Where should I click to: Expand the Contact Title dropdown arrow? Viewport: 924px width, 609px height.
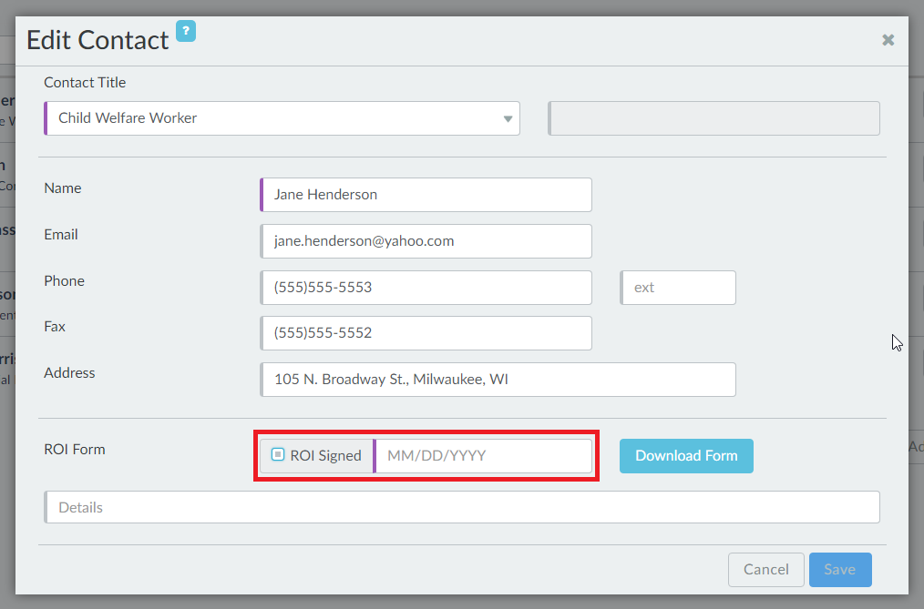click(508, 119)
